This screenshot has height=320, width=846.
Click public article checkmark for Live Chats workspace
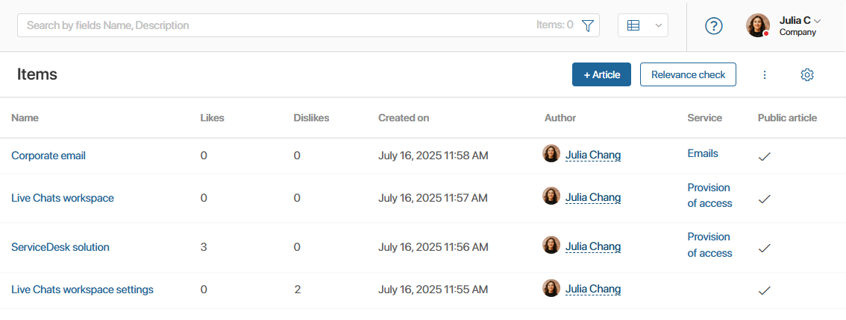pos(764,199)
